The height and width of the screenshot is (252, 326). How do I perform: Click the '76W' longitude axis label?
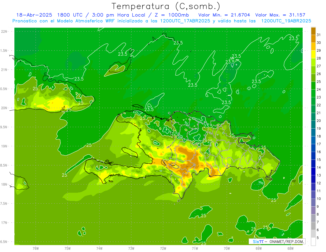[36, 248]
